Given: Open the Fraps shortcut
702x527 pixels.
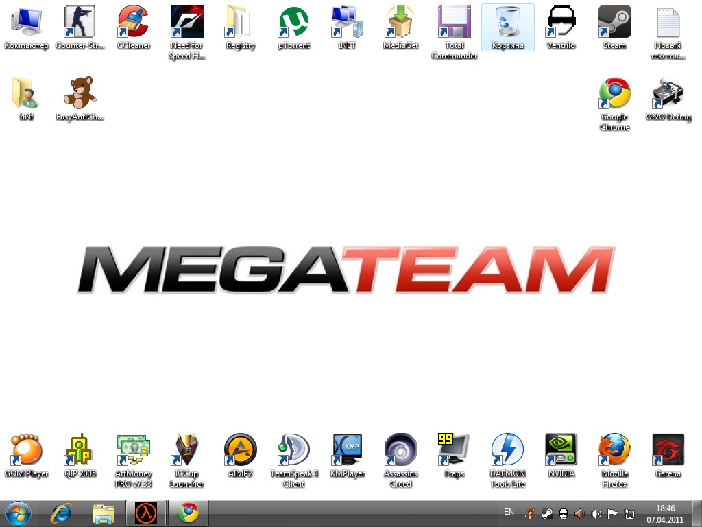Looking at the screenshot, I should (454, 456).
